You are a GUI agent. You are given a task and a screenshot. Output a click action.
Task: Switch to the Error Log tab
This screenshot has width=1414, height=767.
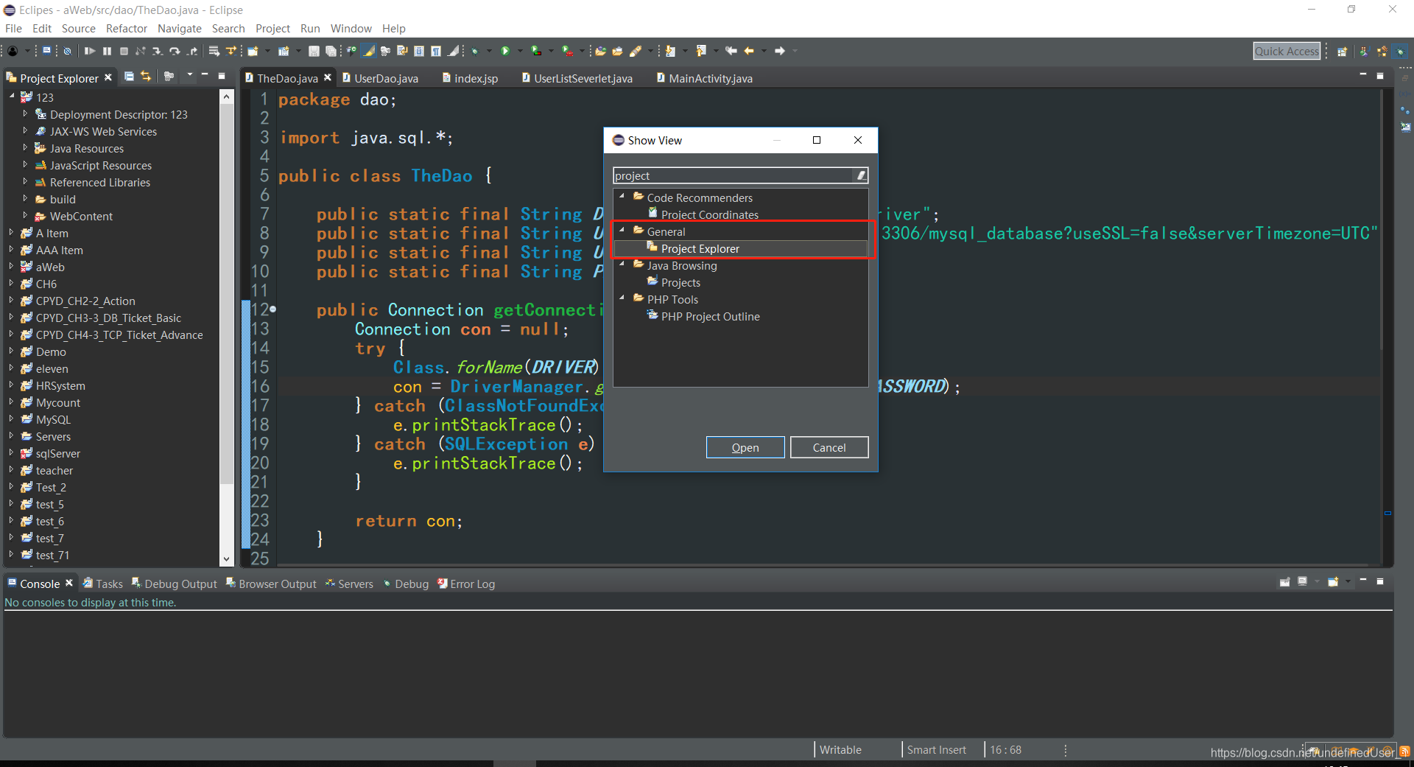466,584
